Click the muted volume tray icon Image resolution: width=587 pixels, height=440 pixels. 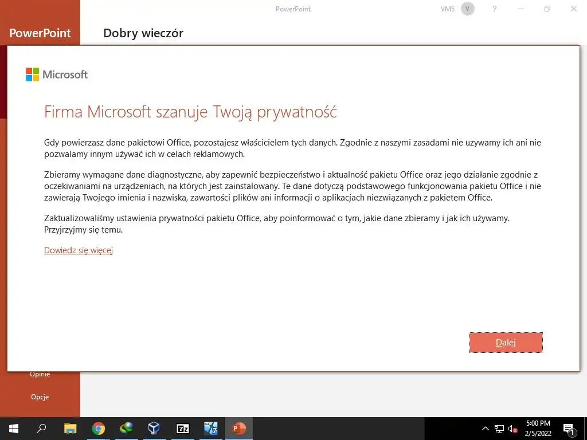513,429
